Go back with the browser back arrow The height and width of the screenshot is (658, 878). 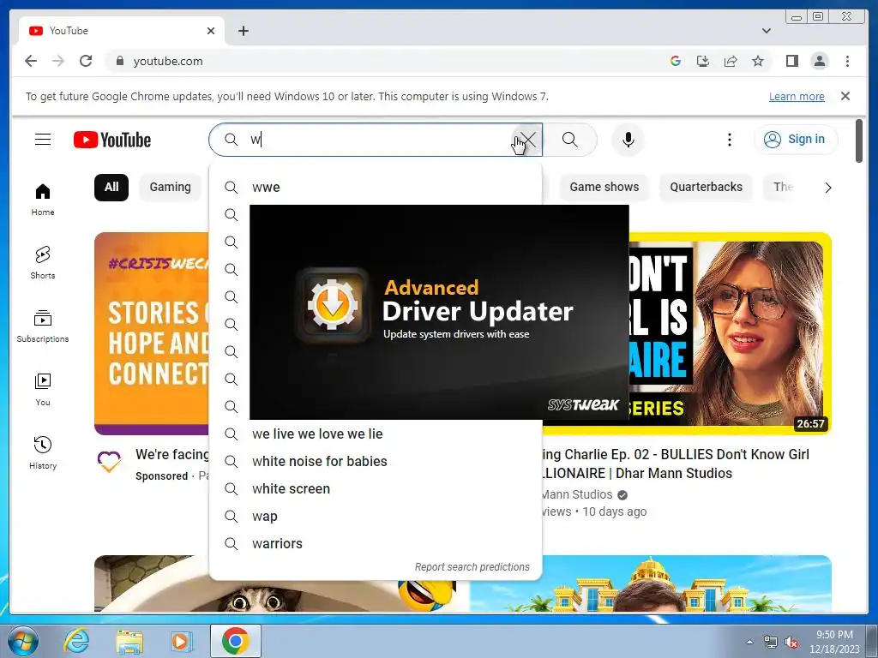[x=31, y=61]
